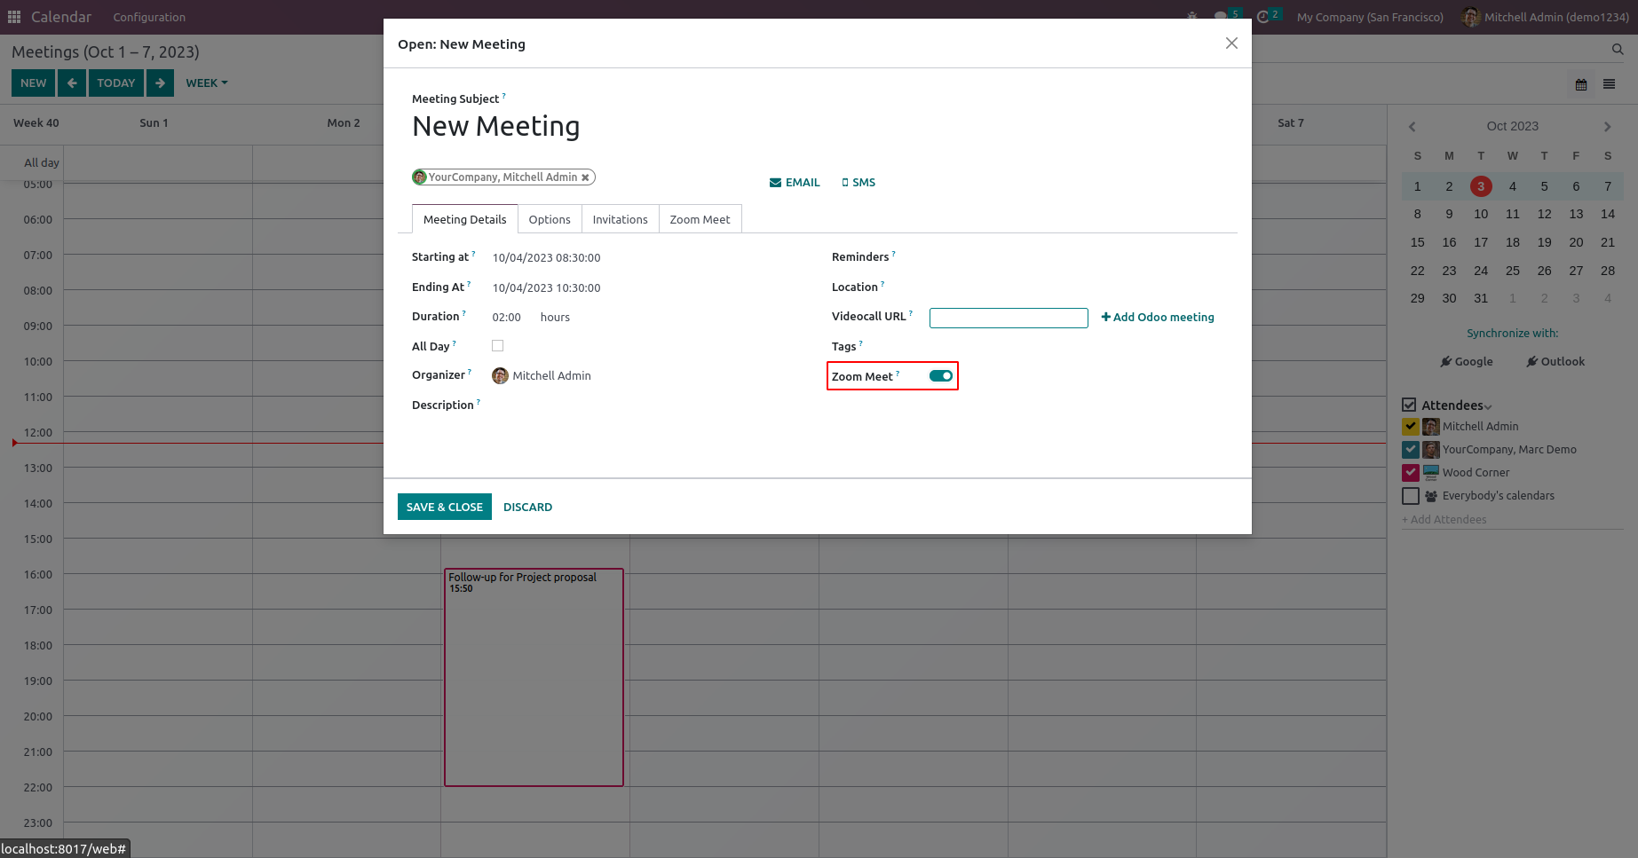
Task: Switch to calendar view icon
Action: (1581, 84)
